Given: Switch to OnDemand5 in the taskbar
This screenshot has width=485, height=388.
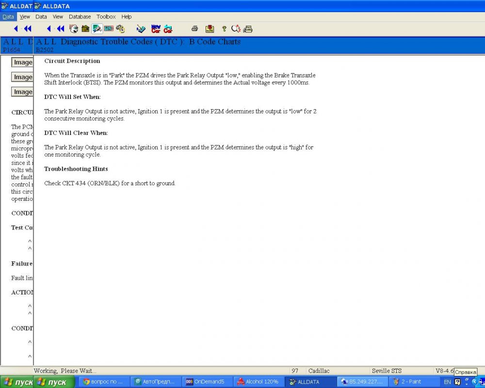Looking at the screenshot, I should [x=205, y=382].
